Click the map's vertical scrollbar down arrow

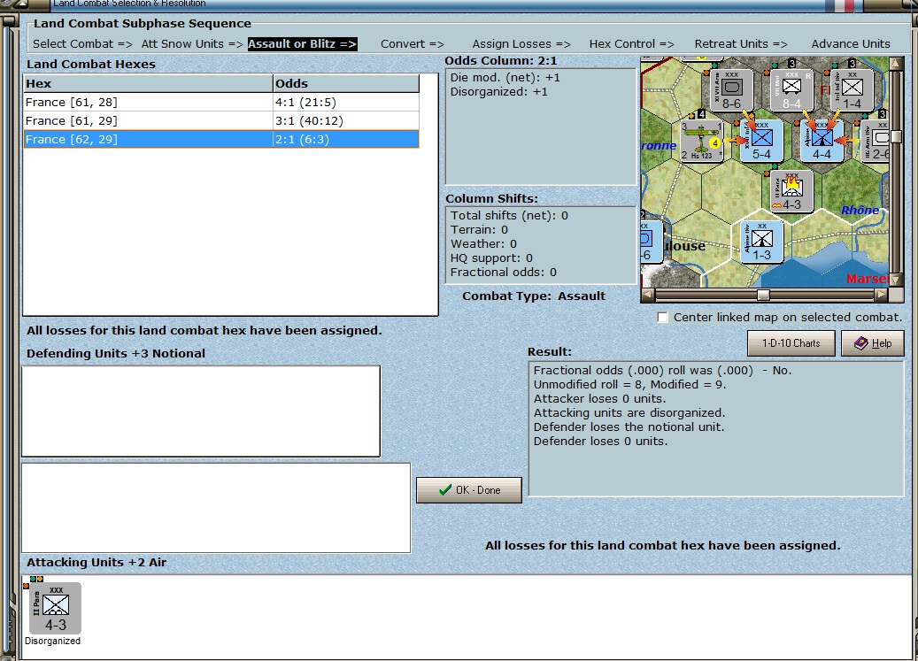[896, 281]
